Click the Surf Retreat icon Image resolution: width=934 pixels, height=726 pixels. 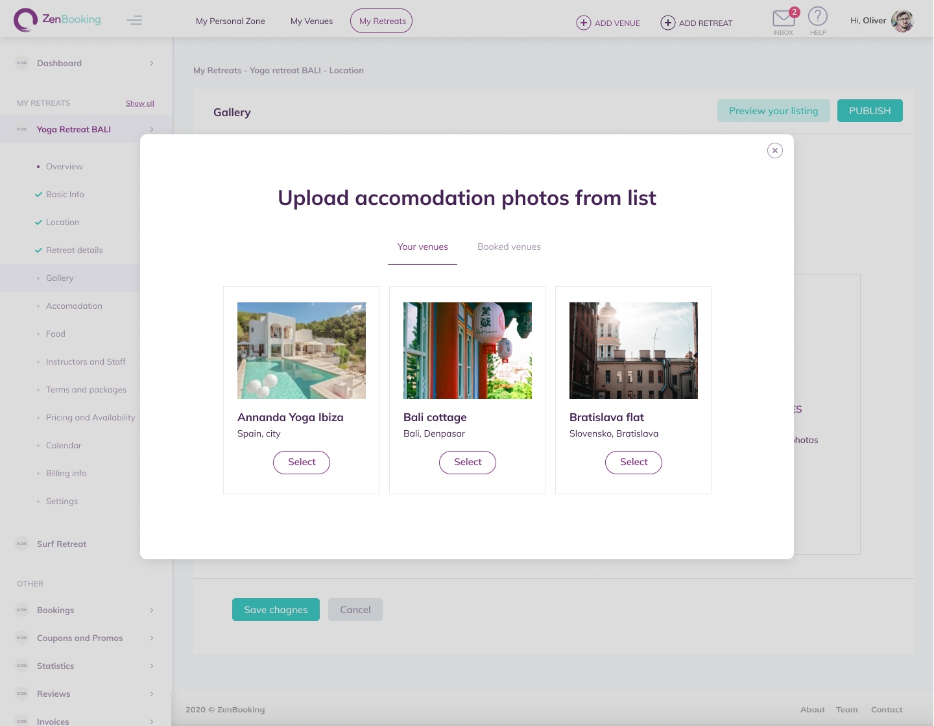tap(22, 544)
